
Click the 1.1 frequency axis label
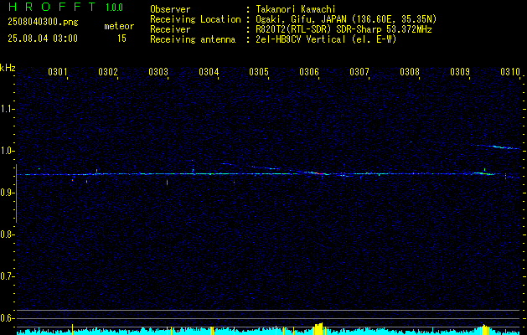tap(6, 109)
